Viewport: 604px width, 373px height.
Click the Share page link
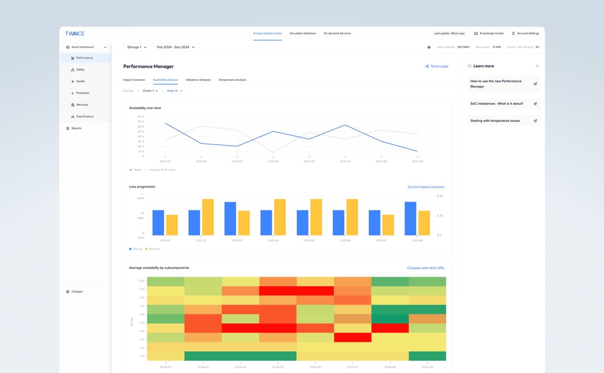coord(437,66)
